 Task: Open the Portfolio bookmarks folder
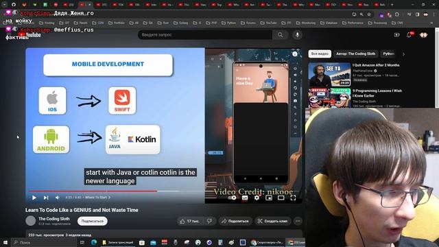(x=116, y=23)
